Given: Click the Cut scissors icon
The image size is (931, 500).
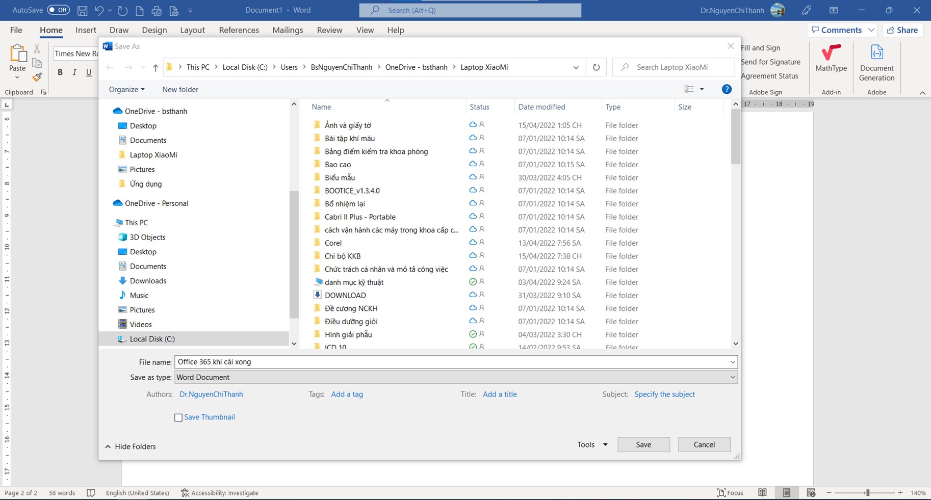Looking at the screenshot, I should pos(37,48).
